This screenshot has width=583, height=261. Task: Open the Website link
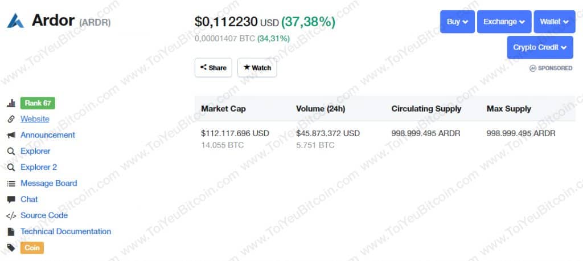pyautogui.click(x=35, y=119)
